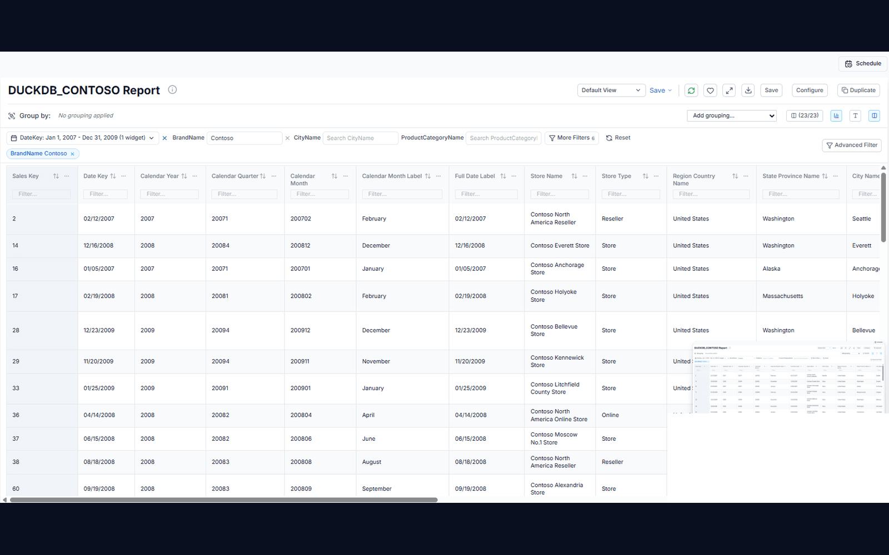Viewport: 889px width, 555px height.
Task: Toggle the text T view button
Action: click(x=855, y=115)
